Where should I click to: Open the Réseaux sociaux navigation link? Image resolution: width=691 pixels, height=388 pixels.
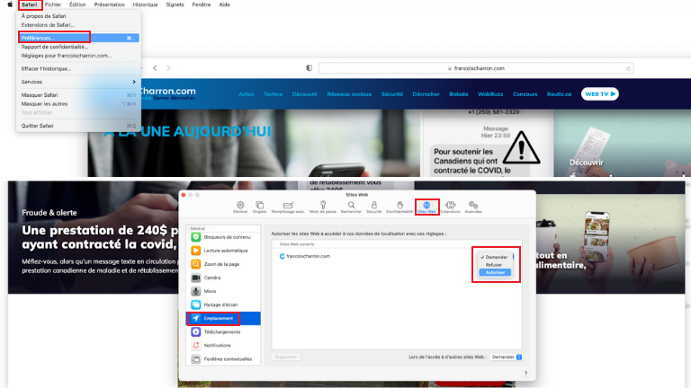coord(349,94)
